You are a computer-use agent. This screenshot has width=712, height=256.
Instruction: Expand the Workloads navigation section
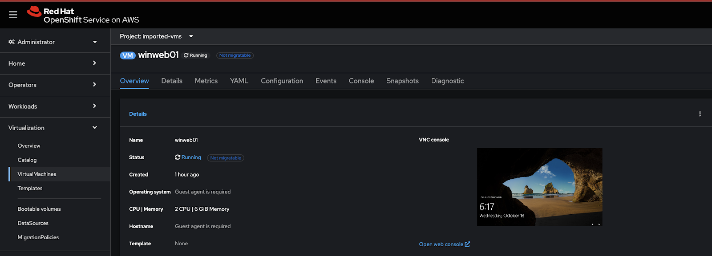tap(55, 106)
